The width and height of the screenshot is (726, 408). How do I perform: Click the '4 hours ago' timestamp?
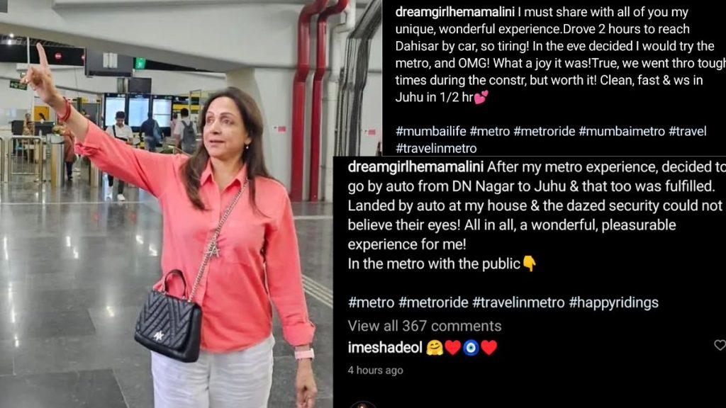point(375,370)
